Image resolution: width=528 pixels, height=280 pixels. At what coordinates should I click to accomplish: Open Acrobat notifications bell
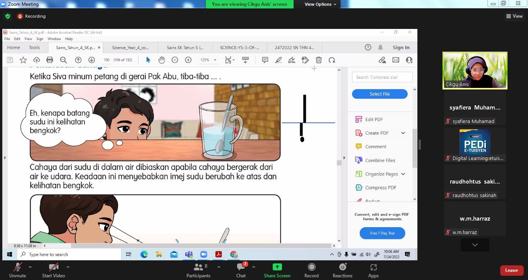380,47
